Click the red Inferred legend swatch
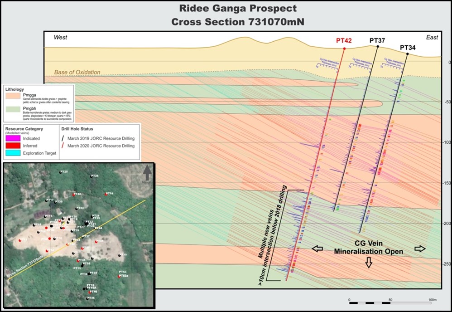452x312 pixels. pos(12,146)
